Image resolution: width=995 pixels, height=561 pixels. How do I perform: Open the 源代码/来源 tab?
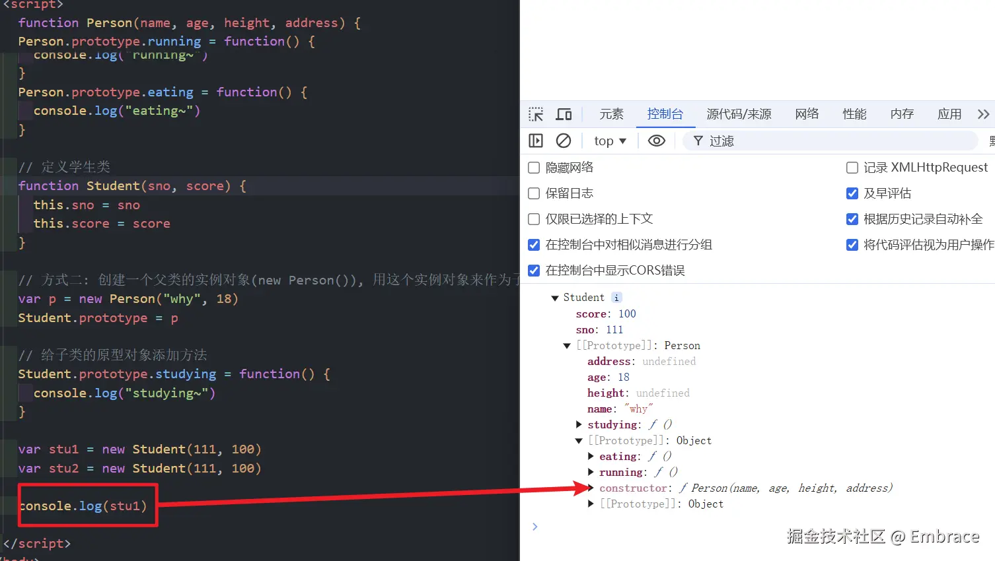point(739,114)
